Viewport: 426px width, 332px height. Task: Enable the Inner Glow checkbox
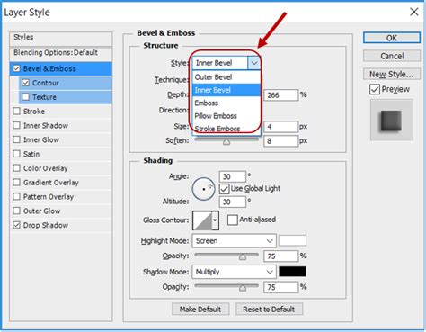point(17,139)
